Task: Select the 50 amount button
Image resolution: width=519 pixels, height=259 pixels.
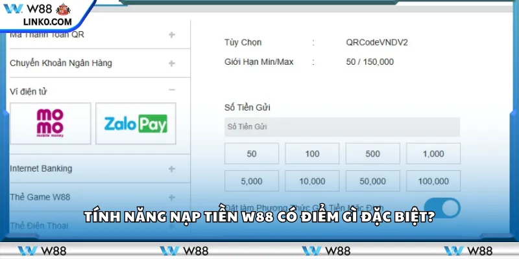Action: pos(251,154)
